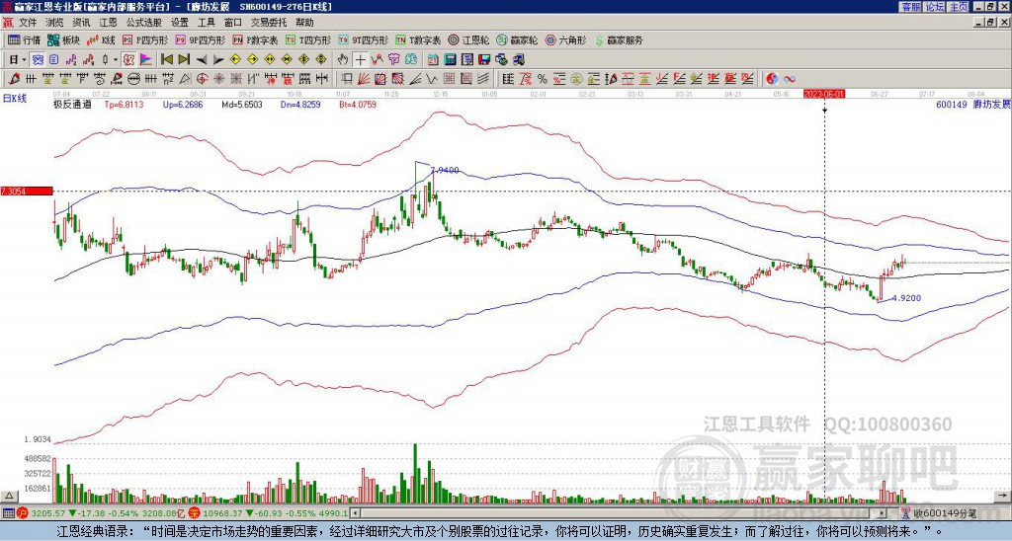Open the 9T四方形 tool
The image size is (1012, 541).
(364, 39)
